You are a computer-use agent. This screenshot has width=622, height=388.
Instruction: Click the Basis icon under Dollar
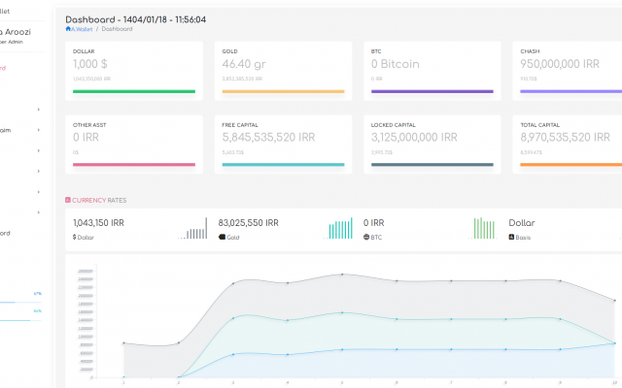coord(512,237)
